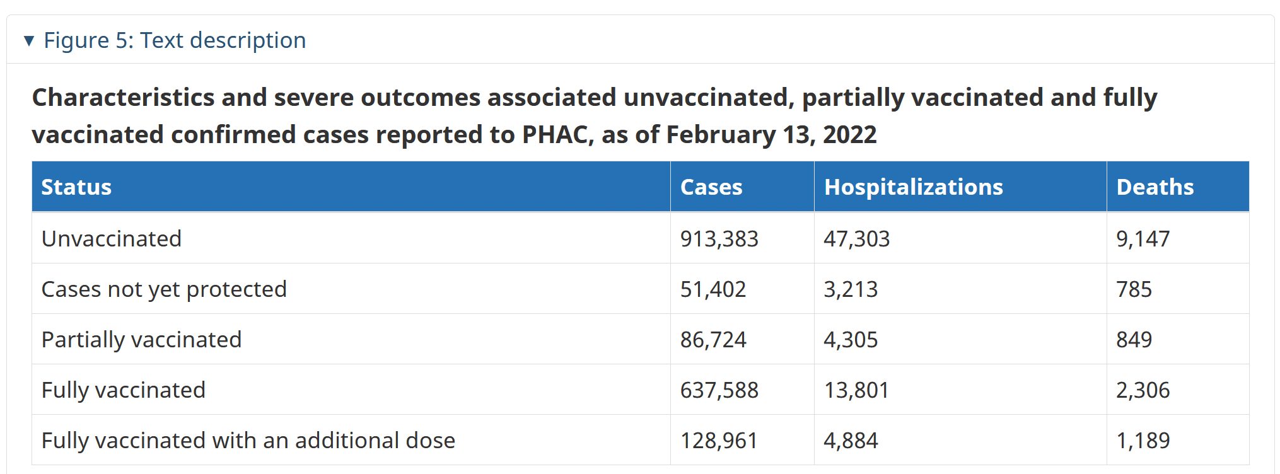Click the 128,961 cases cell
The height and width of the screenshot is (474, 1280).
[x=719, y=441]
